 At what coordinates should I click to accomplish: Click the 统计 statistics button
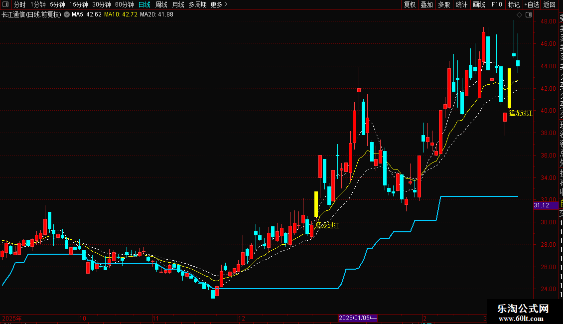tap(461, 4)
